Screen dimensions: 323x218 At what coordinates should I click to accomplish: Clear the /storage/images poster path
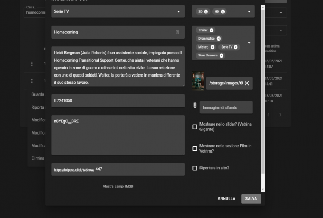[x=247, y=83]
